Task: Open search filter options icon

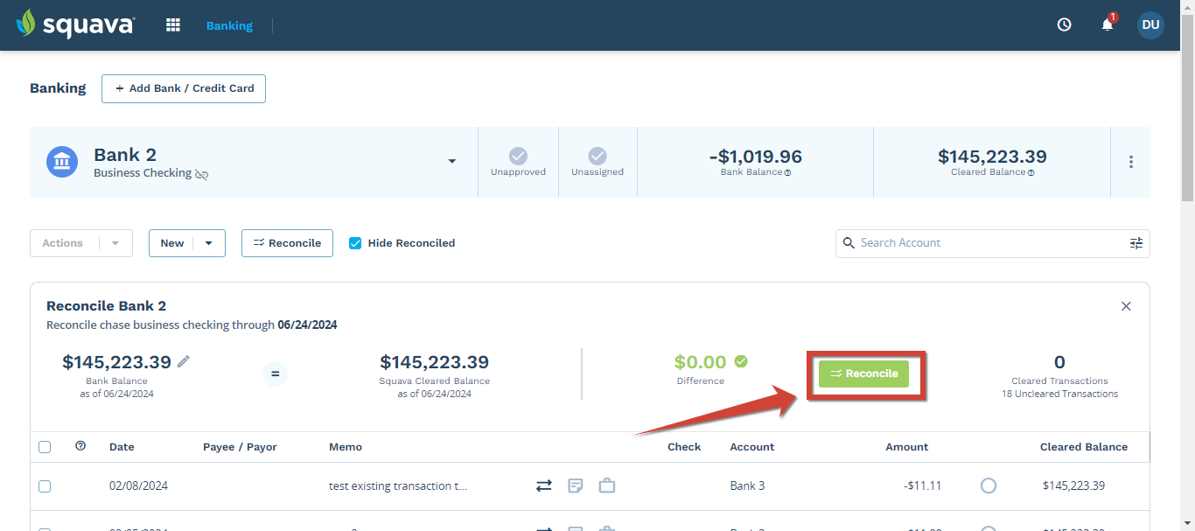Action: tap(1136, 243)
